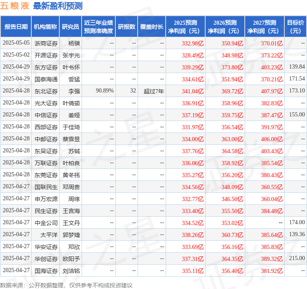
Task: Click the 近三年业绩预测准确度 column header
Action: 98,26
